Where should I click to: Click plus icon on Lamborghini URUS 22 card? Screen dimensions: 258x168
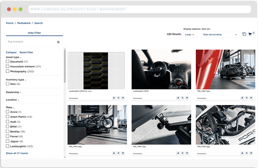point(118,98)
